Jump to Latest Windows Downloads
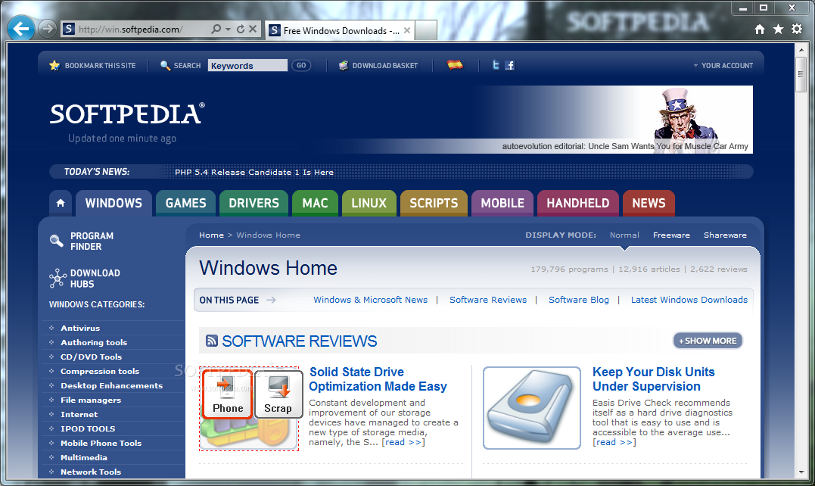The height and width of the screenshot is (486, 815). 689,300
